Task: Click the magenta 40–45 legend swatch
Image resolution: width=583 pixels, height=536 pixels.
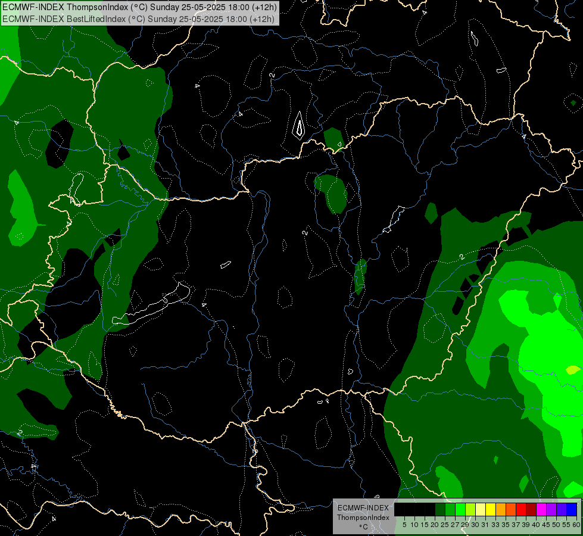Action: tap(541, 509)
